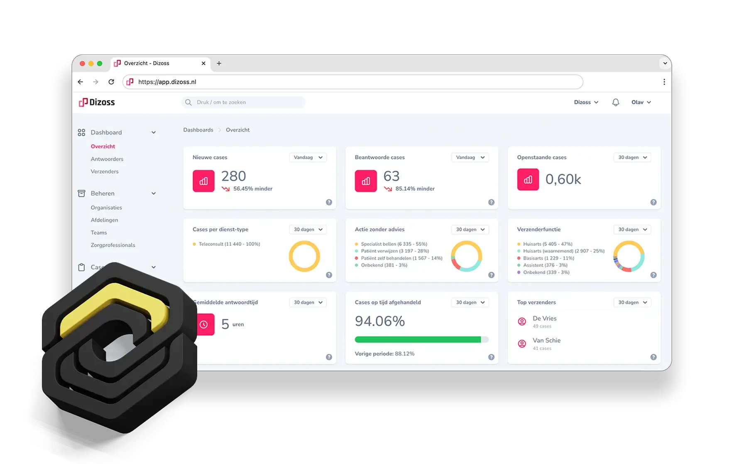The width and height of the screenshot is (739, 464).
Task: Open help icon on Actie zonder advies card
Action: coord(491,275)
